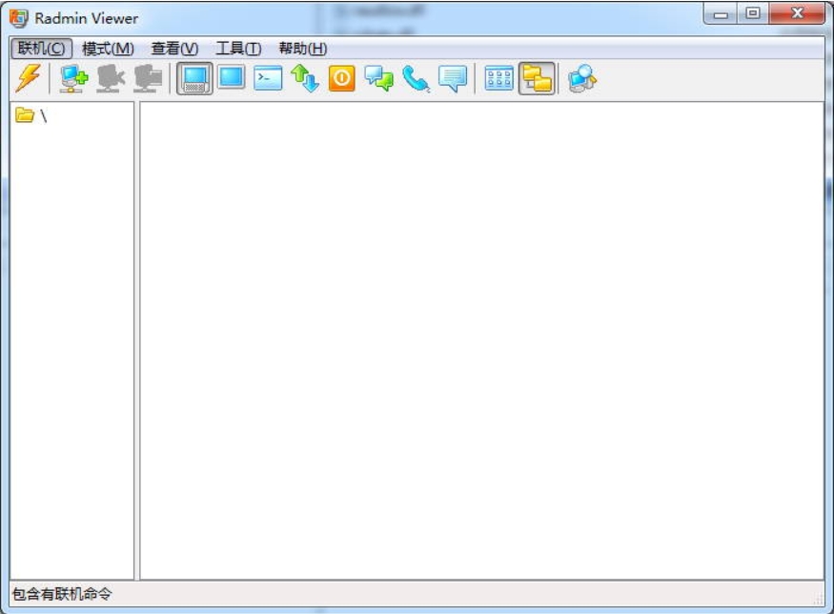Click the status bar text 包含有联机命令

tap(62, 594)
